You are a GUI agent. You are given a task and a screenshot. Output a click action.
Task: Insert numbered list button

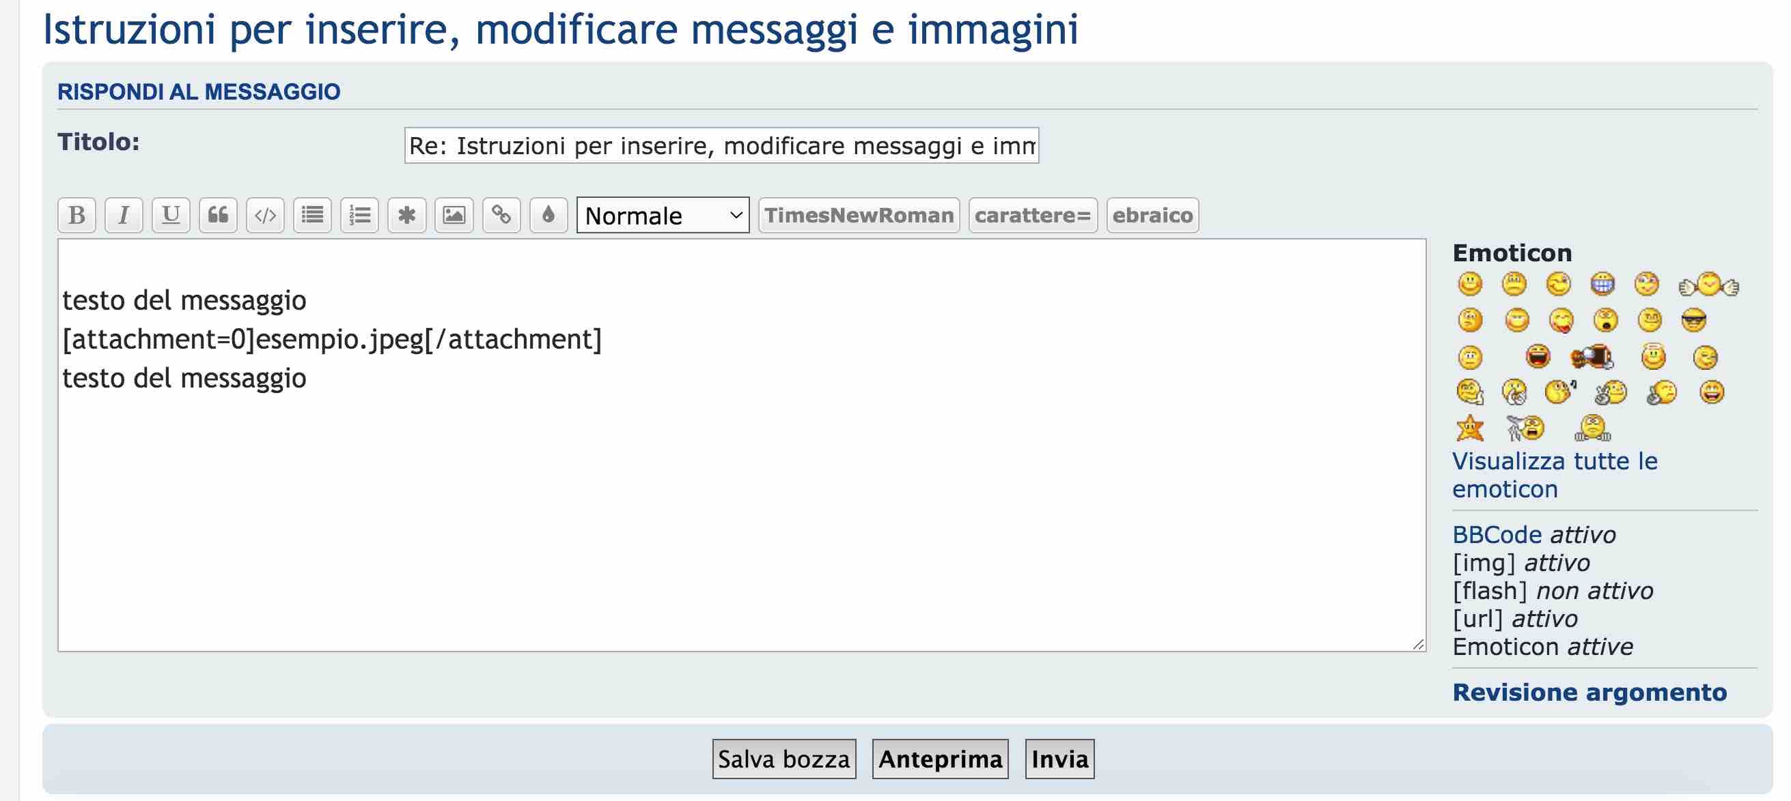tap(359, 216)
